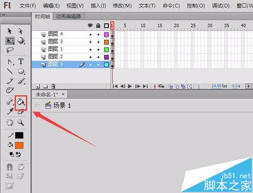Collapse tools panel with double-arrow
The height and width of the screenshot is (193, 253).
pyautogui.click(x=4, y=15)
